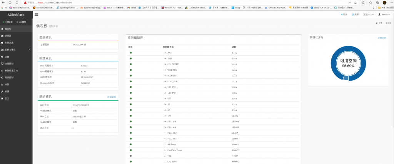Open 電源控制 power control in sidebar
The width and height of the screenshot is (394, 164).
coord(9,77)
